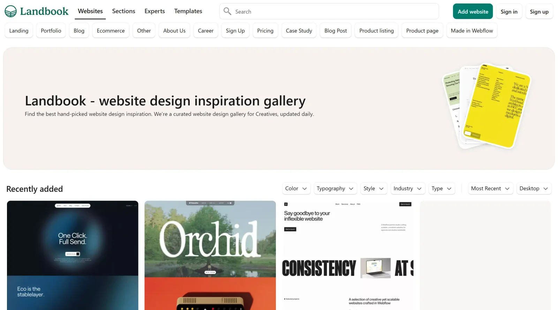This screenshot has height=310, width=558.
Task: Switch to the Templates tab
Action: coord(188,11)
